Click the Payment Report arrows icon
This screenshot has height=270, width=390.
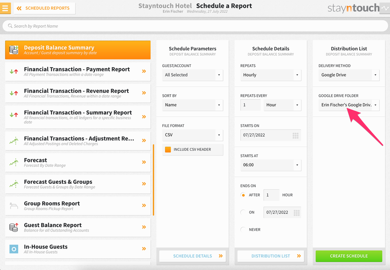[x=14, y=72]
